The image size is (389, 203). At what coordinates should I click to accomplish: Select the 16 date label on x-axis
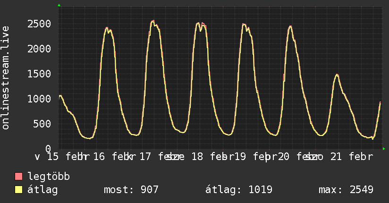[x=99, y=157]
